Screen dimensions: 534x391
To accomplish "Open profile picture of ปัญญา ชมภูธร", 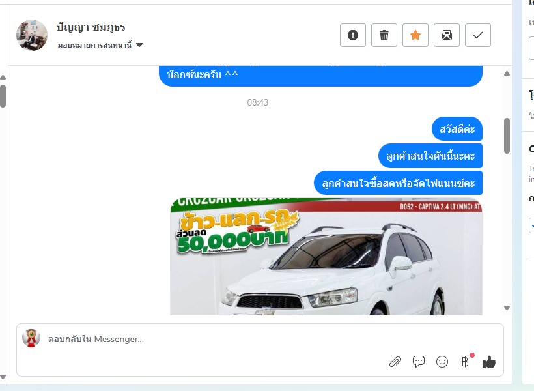I will 32,35.
